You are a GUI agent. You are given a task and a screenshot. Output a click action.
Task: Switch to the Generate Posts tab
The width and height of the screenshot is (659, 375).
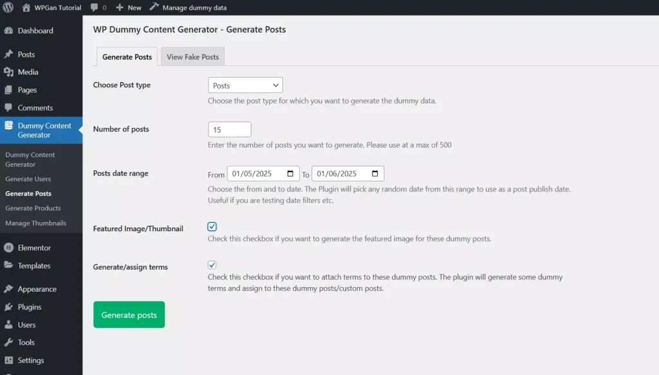pyautogui.click(x=127, y=57)
